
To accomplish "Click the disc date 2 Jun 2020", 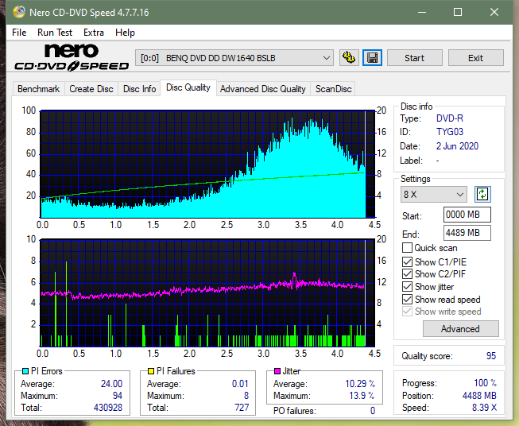I will coord(457,146).
